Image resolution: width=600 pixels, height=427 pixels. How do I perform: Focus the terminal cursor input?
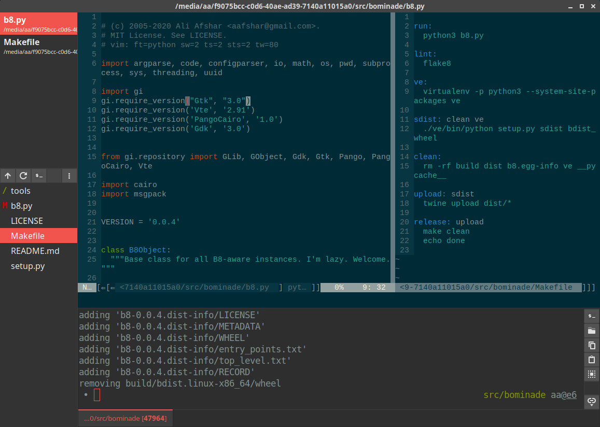[x=97, y=395]
